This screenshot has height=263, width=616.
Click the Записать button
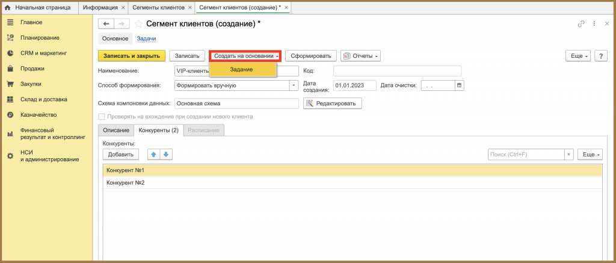[x=187, y=56]
